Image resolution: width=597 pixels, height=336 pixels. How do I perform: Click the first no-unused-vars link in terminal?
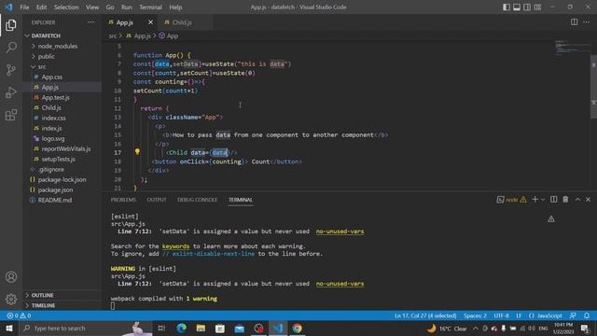tap(340, 231)
